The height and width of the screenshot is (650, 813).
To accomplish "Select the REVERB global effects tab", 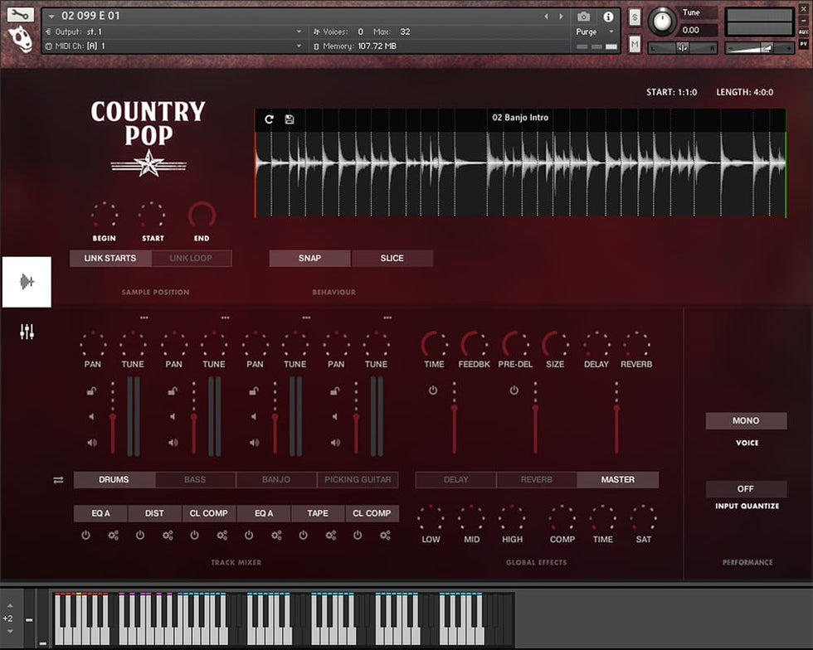I will coord(536,480).
